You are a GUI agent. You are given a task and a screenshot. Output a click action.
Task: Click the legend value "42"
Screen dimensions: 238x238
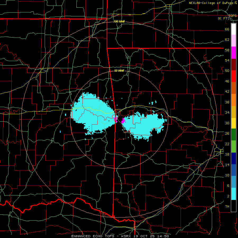[x=227, y=92]
